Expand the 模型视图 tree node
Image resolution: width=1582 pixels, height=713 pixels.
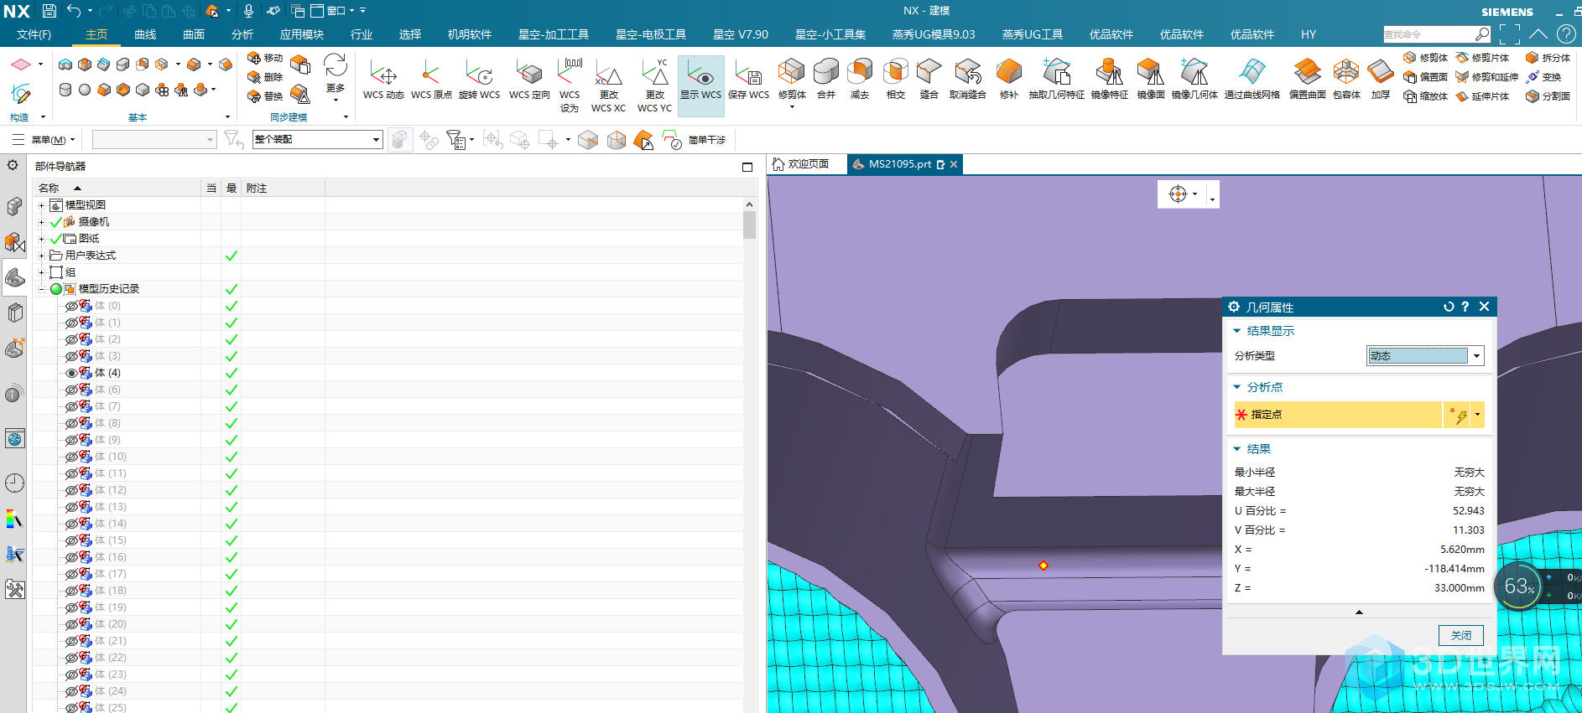tap(41, 205)
